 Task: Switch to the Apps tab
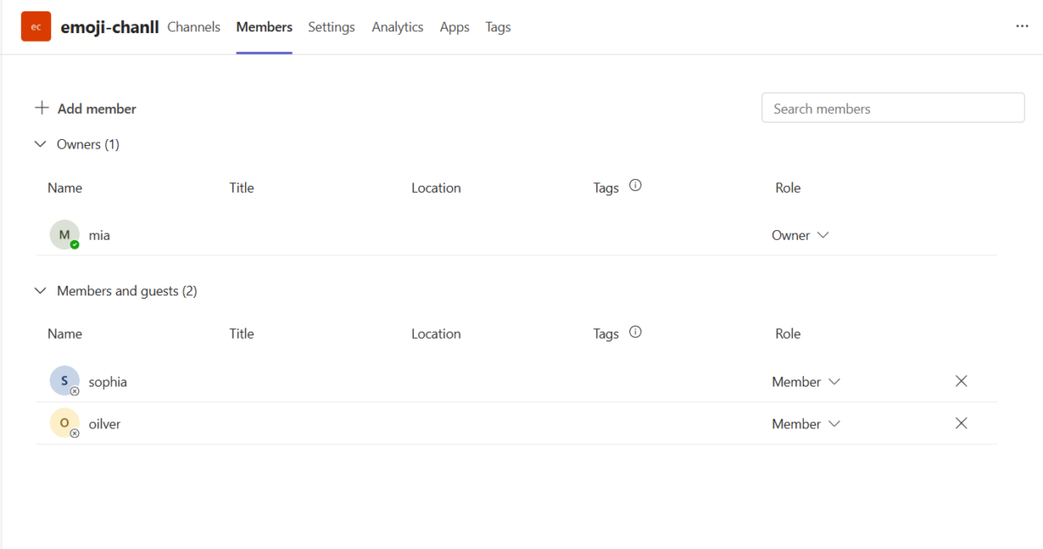tap(454, 27)
